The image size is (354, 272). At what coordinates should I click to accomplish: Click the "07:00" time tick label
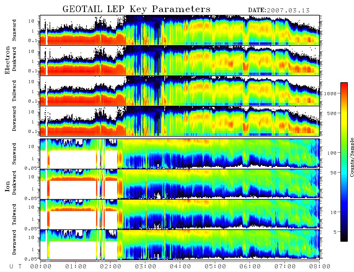285,267
